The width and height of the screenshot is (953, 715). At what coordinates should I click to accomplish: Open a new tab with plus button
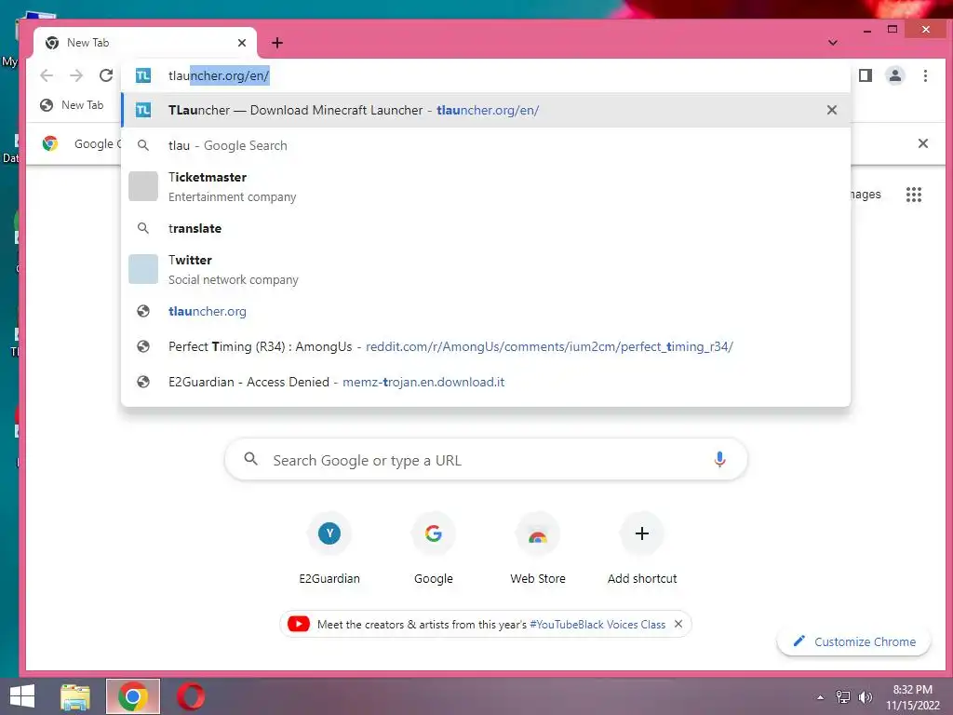277,43
